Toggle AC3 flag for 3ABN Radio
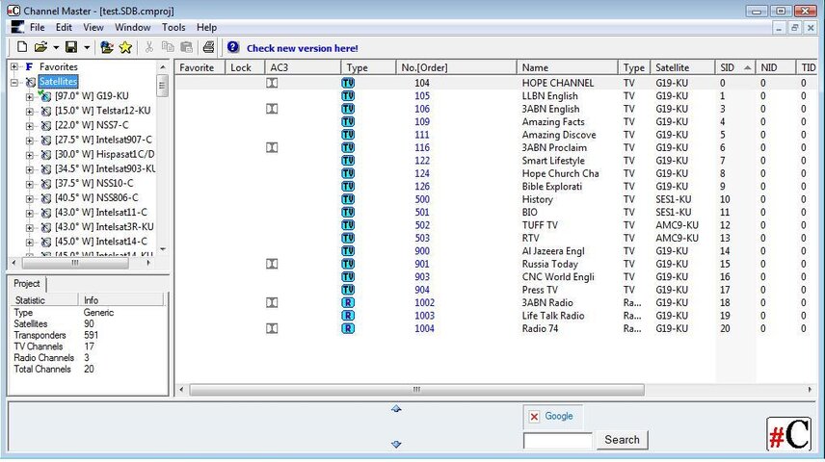 (x=272, y=303)
